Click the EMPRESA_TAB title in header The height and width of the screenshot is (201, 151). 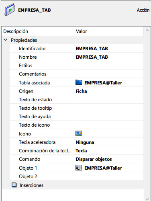pos(35,10)
